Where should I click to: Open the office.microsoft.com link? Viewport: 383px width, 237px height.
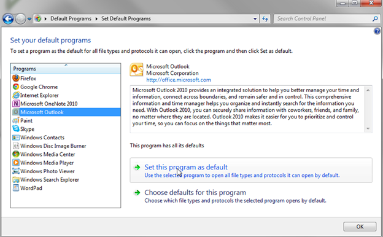tap(179, 80)
